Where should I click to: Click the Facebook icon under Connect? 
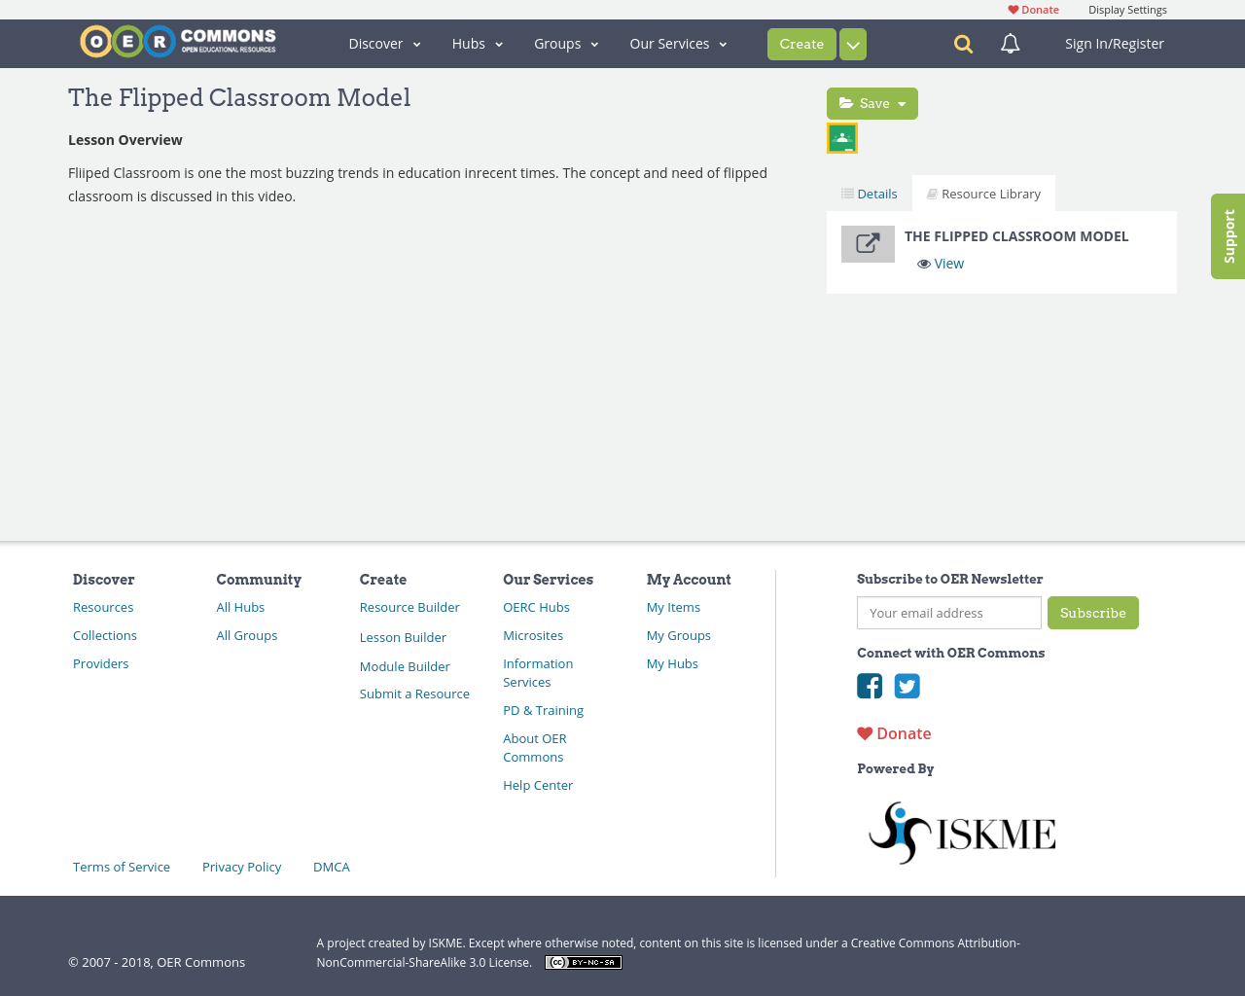click(x=869, y=686)
